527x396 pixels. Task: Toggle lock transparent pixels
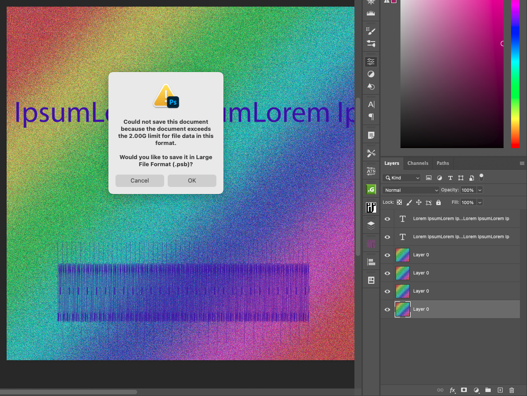click(400, 202)
